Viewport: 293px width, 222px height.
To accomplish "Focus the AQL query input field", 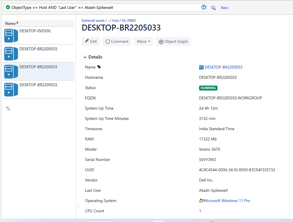I will coord(105,7).
